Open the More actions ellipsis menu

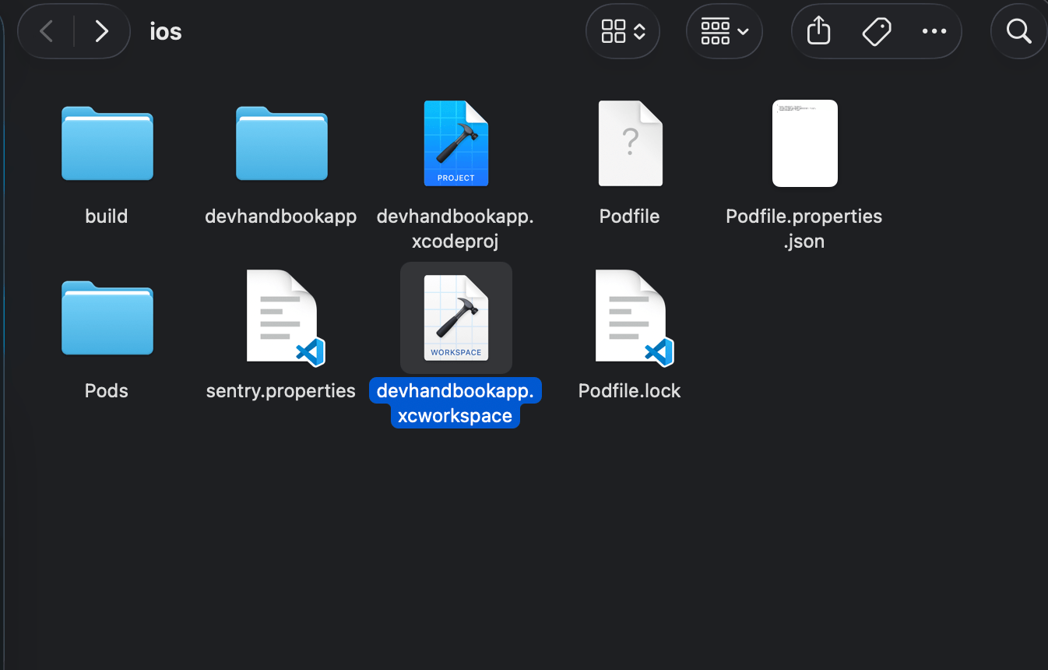934,31
